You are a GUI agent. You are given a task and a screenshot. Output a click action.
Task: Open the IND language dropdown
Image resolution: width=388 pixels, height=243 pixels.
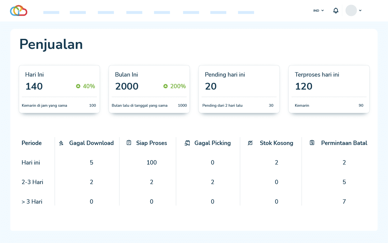coord(319,11)
